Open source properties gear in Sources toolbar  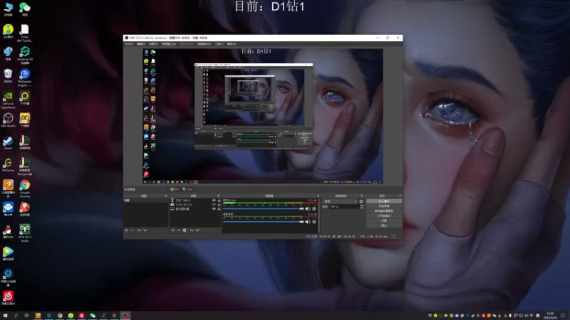click(x=185, y=230)
